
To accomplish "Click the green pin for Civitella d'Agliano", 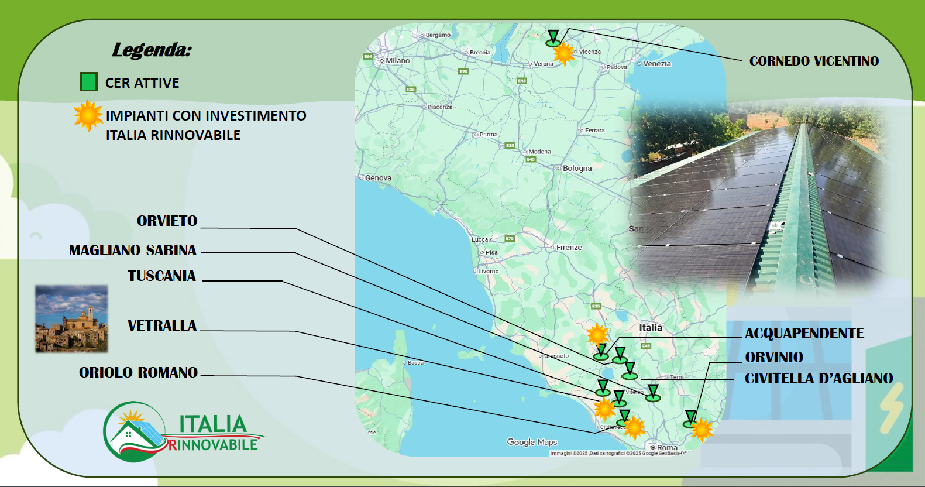I will 630,371.
